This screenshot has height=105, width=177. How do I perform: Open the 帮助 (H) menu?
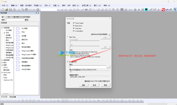(107, 6)
